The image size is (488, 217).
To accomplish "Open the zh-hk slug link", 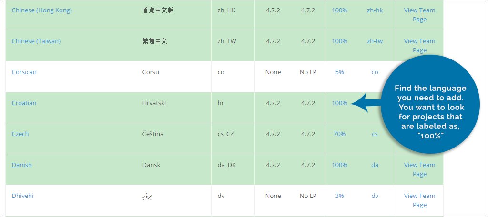I will [375, 10].
